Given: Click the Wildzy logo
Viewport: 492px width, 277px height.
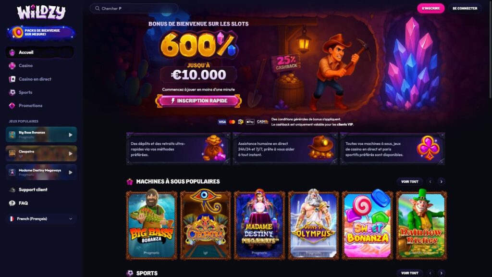Looking at the screenshot, I should pos(41,12).
